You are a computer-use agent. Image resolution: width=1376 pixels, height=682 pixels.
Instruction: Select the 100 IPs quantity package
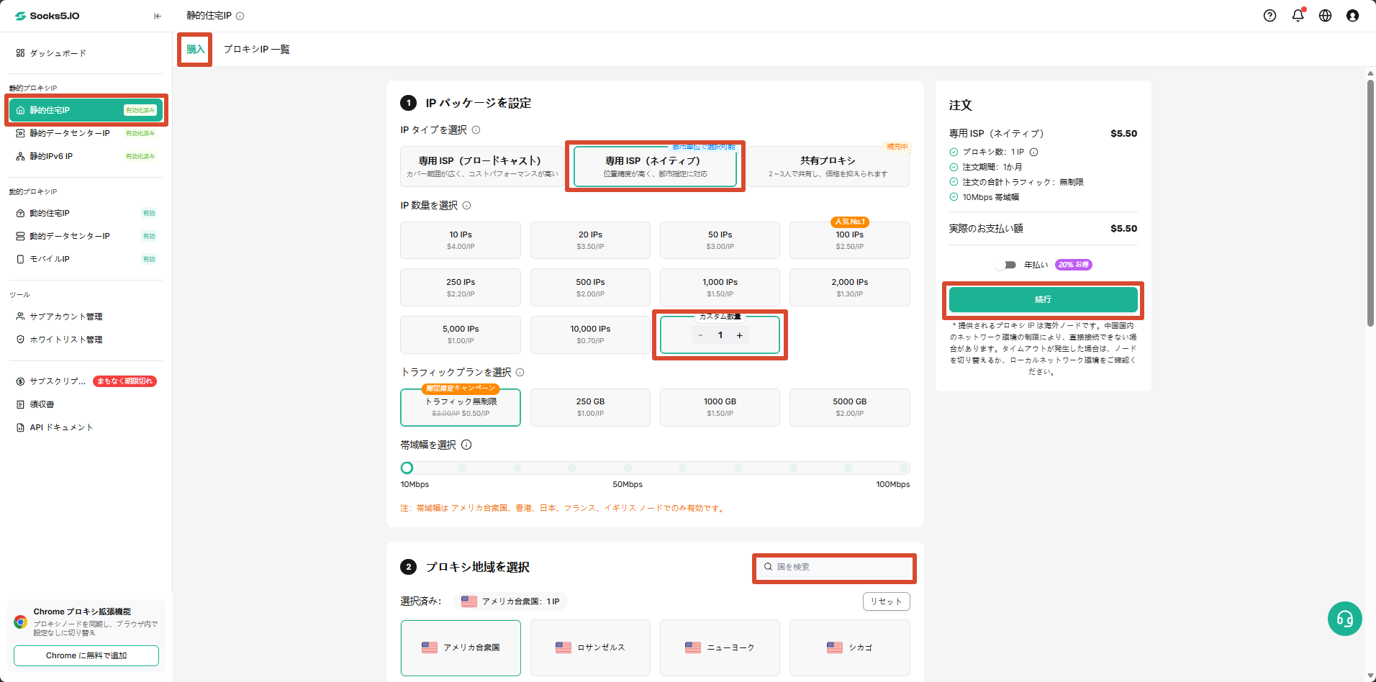(x=850, y=240)
